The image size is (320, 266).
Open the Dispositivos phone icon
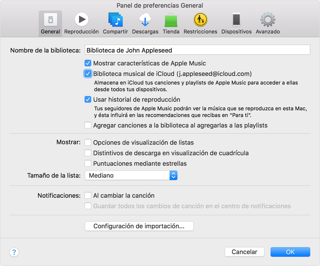(x=236, y=20)
